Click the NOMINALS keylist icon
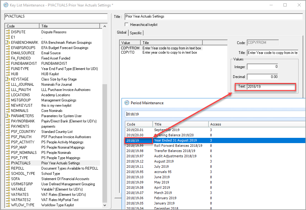This screenshot has height=210, width=306. click(x=8, y=111)
